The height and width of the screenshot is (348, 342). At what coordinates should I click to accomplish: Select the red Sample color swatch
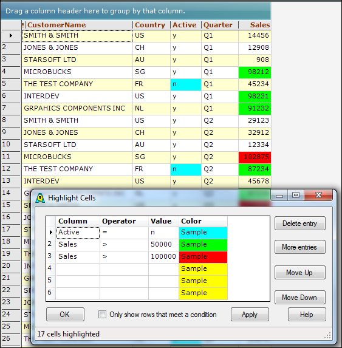click(203, 257)
